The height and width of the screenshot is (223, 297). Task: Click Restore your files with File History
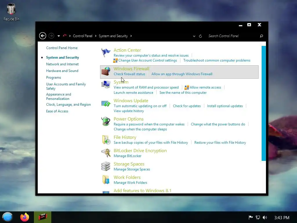(x=220, y=143)
